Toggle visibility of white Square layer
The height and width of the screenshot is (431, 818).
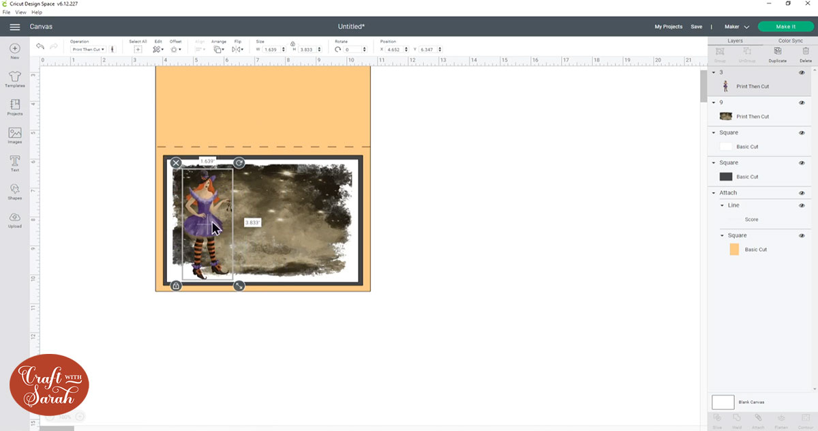pos(802,133)
